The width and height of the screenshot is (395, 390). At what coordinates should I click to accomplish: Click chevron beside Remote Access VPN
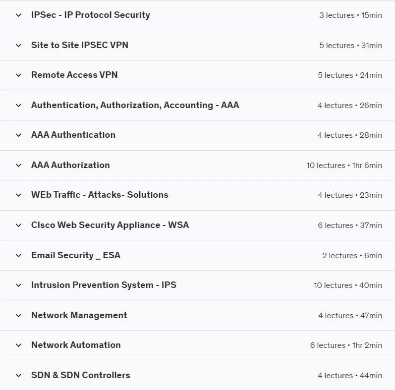tap(19, 75)
